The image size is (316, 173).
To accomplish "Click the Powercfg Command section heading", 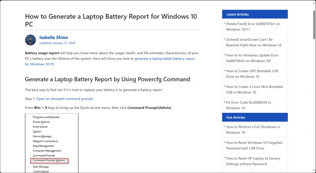I will [107, 79].
